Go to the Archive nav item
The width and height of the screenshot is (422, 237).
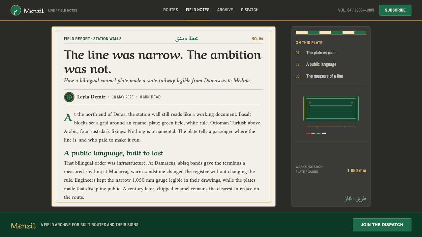click(225, 10)
